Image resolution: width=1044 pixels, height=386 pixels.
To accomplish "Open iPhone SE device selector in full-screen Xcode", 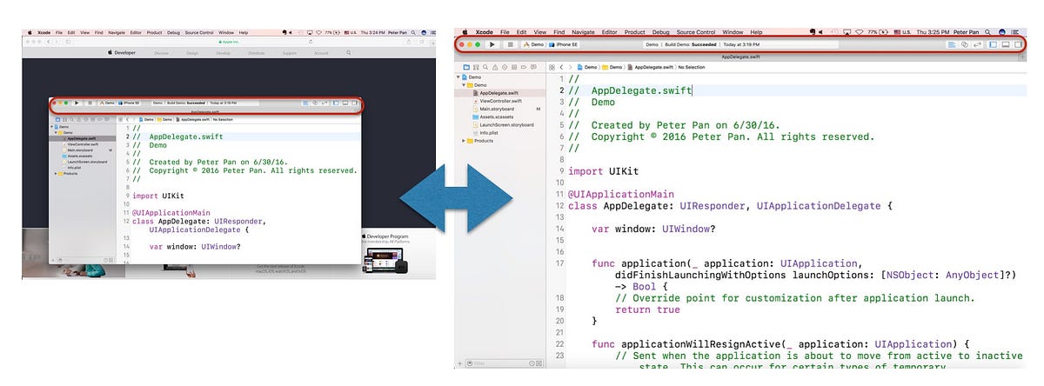I will [x=563, y=44].
